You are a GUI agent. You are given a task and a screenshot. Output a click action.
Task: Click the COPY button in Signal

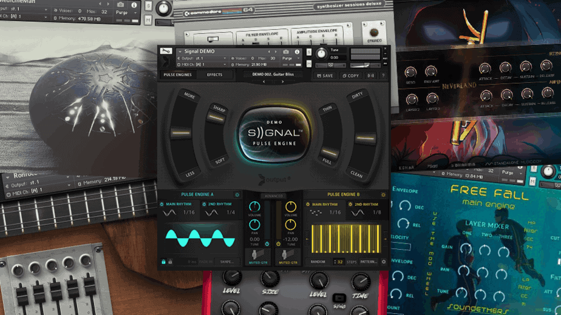351,76
